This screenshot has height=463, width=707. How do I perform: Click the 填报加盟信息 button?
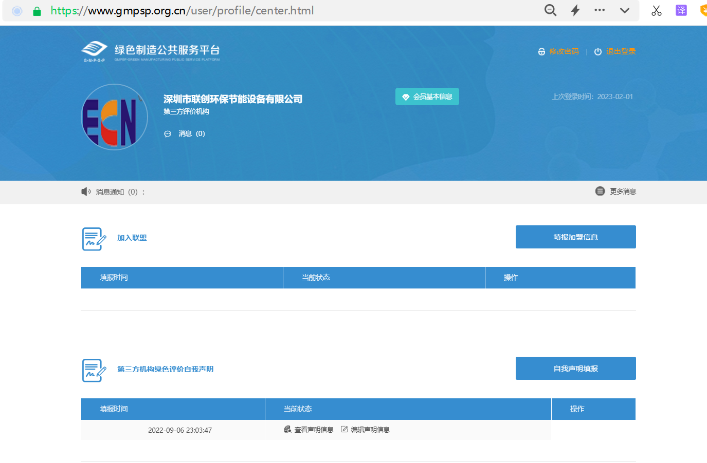coord(576,237)
